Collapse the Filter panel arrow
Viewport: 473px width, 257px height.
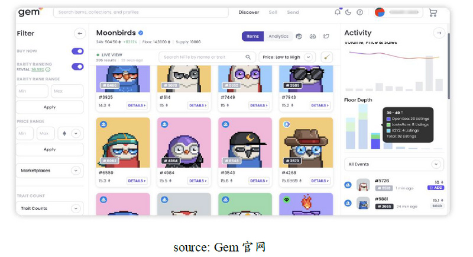pyautogui.click(x=80, y=34)
